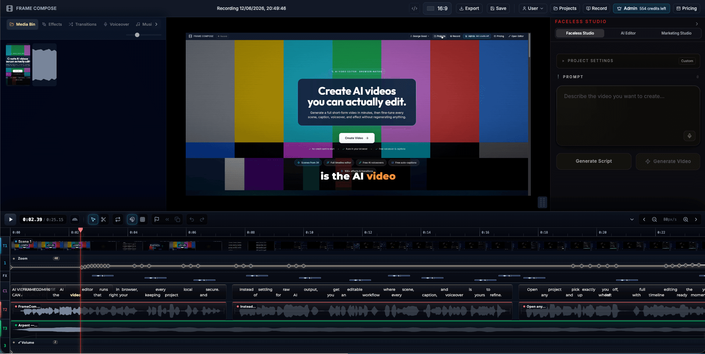Open the grid handle under the preview

(542, 202)
